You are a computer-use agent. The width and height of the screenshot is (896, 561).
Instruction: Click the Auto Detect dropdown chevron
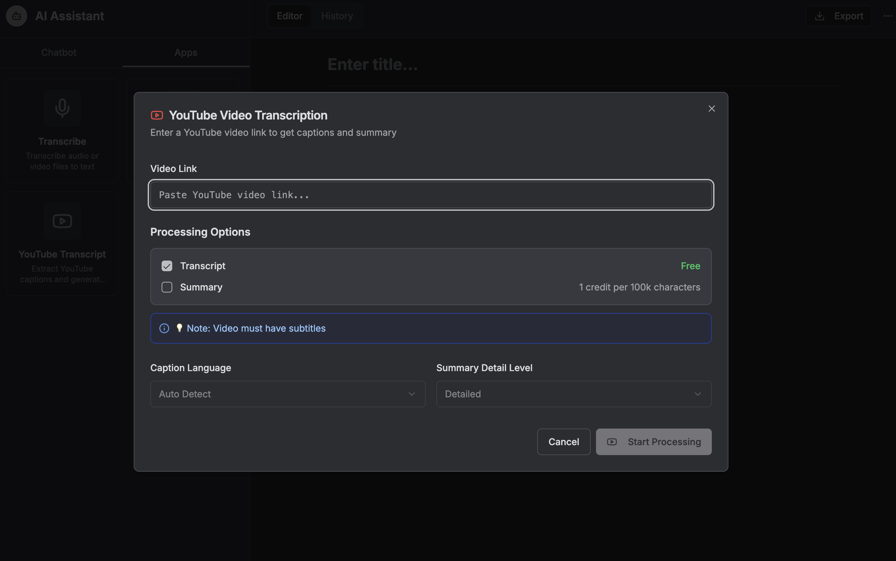(x=411, y=394)
